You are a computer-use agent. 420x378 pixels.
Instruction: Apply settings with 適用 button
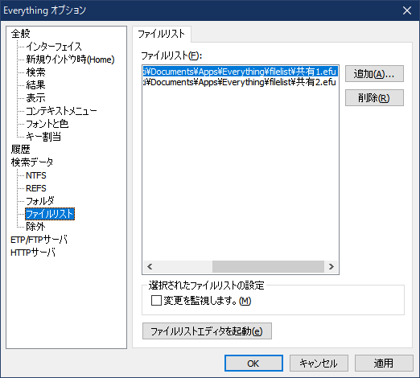pyautogui.click(x=384, y=364)
